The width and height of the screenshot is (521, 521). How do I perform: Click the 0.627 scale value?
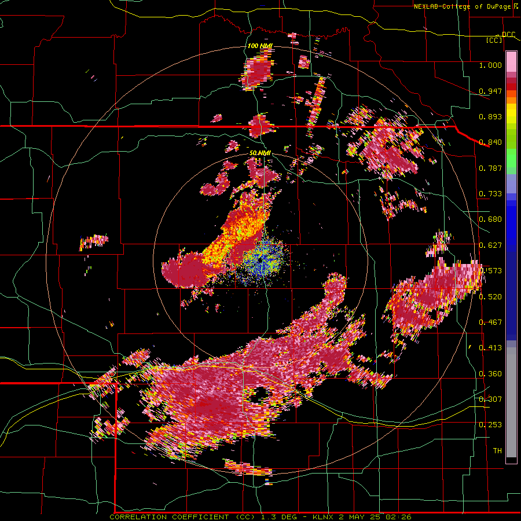490,245
